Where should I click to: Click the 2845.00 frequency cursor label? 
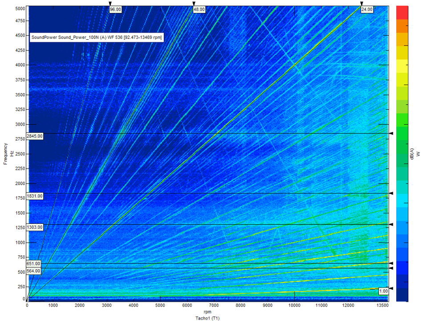pos(35,136)
